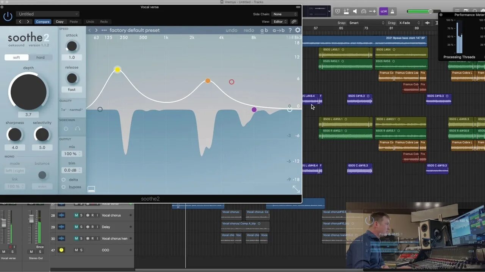Click the balance knob
485x272 pixels.
pyautogui.click(x=42, y=175)
